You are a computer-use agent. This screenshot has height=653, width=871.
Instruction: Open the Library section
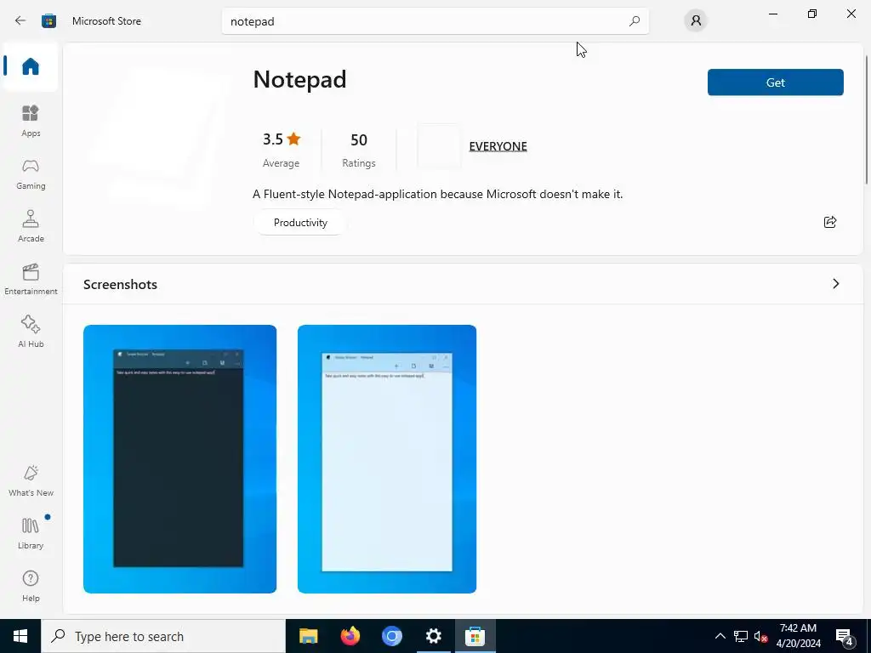[31, 533]
